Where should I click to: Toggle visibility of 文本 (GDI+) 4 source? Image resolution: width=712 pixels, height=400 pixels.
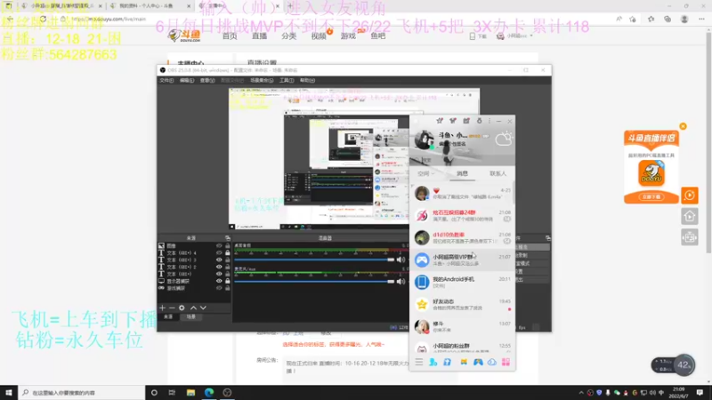[219, 252]
